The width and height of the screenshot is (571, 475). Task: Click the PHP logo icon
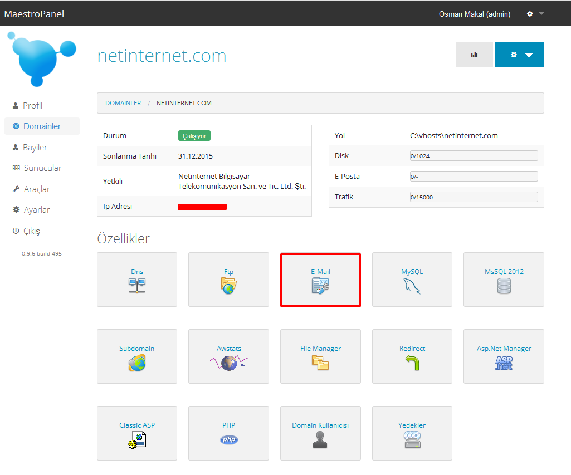coord(228,440)
